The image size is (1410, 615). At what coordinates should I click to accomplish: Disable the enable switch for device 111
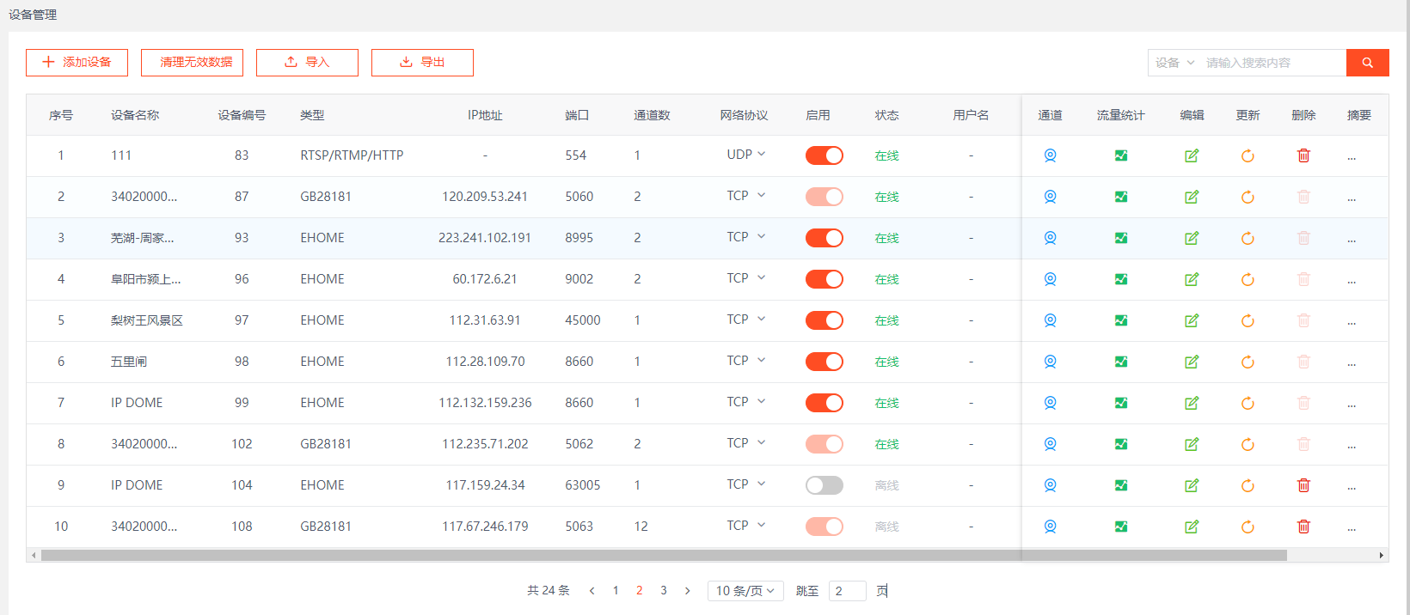point(824,155)
